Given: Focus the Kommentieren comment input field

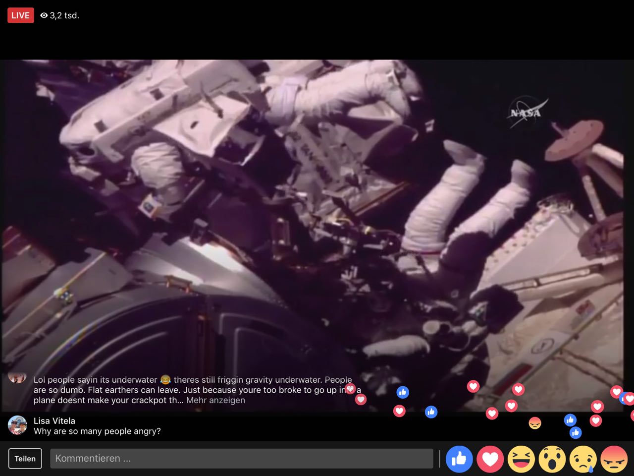Looking at the screenshot, I should pyautogui.click(x=241, y=459).
